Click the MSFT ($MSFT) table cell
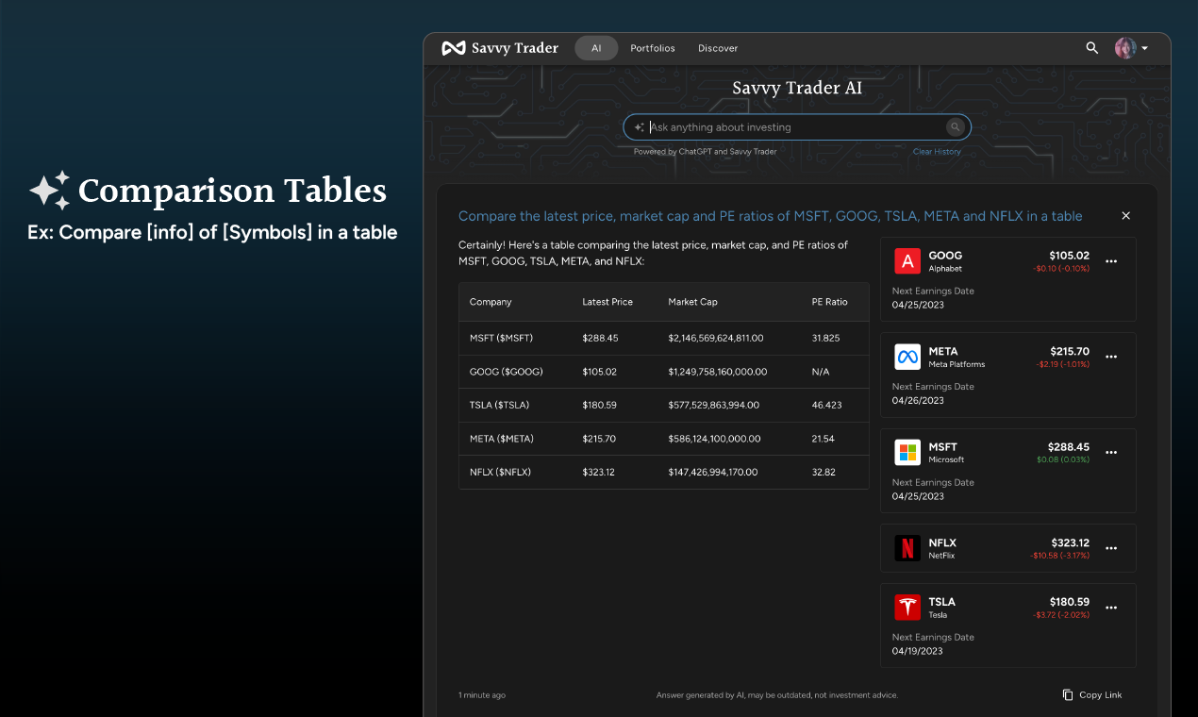This screenshot has width=1198, height=717. tap(501, 338)
